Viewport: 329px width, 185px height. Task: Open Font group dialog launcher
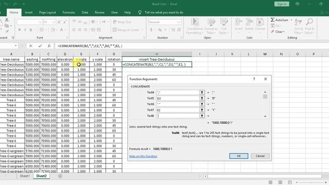click(67, 38)
